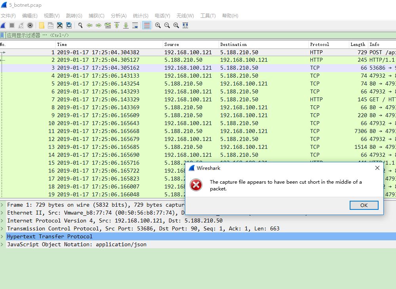This screenshot has width=396, height=289.
Task: Open the 文件(F) menu
Action: (8, 16)
